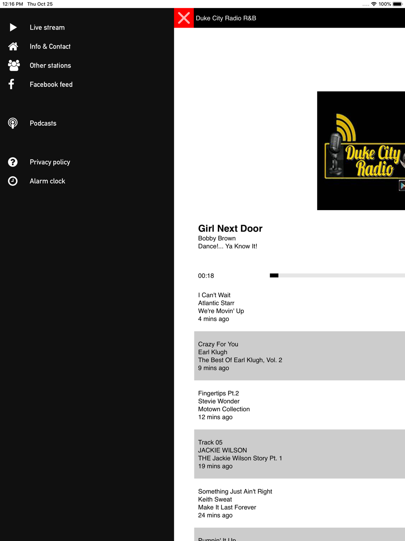This screenshot has width=405, height=541.
Task: Click the 4 mins ago timestamp
Action: click(213, 319)
